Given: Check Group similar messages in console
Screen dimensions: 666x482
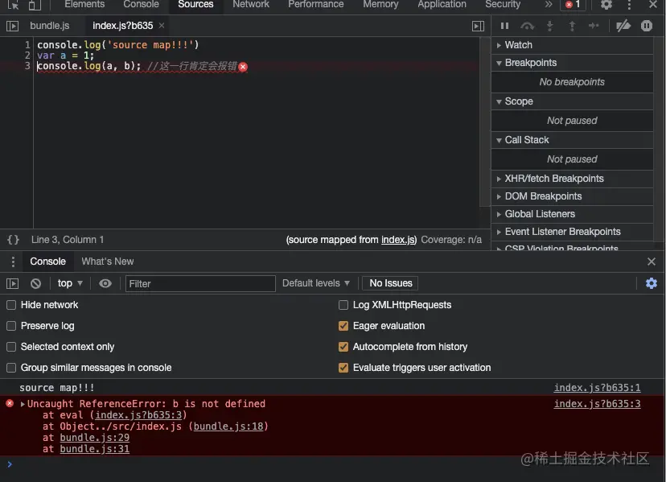Looking at the screenshot, I should [11, 368].
